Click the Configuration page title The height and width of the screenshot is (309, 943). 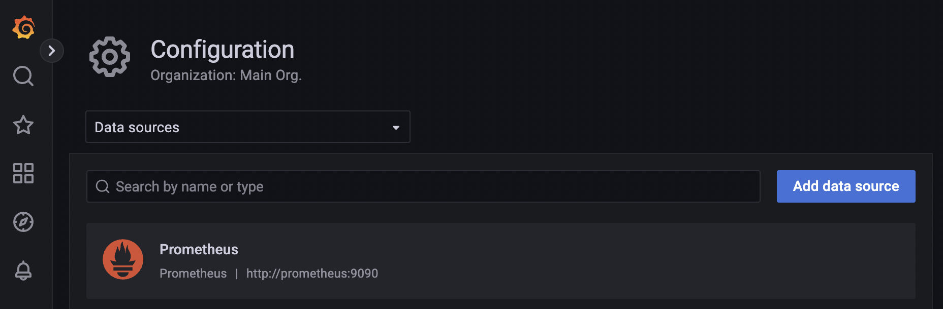tap(222, 50)
